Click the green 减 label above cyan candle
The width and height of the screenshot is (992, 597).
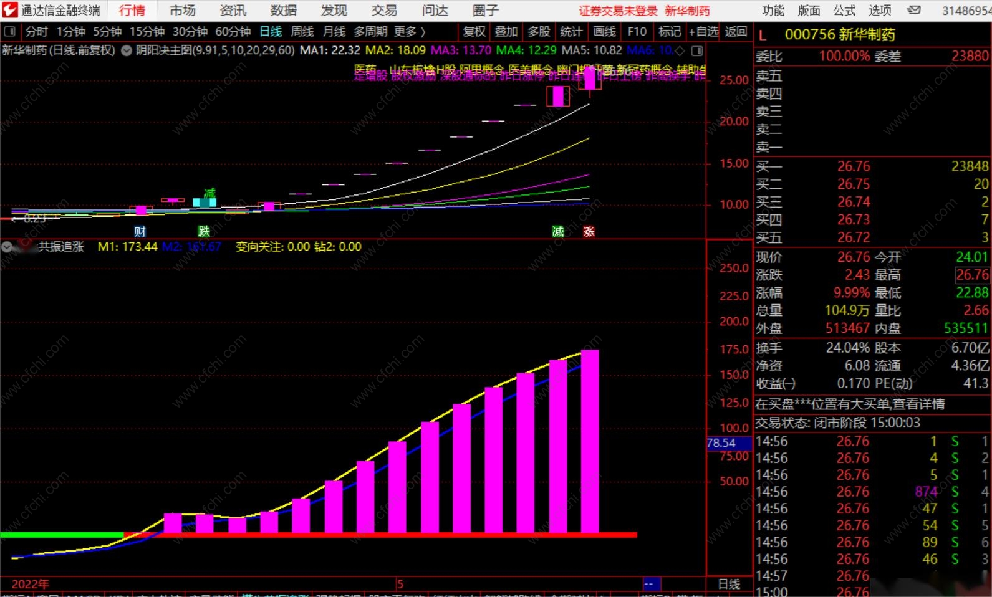click(209, 193)
